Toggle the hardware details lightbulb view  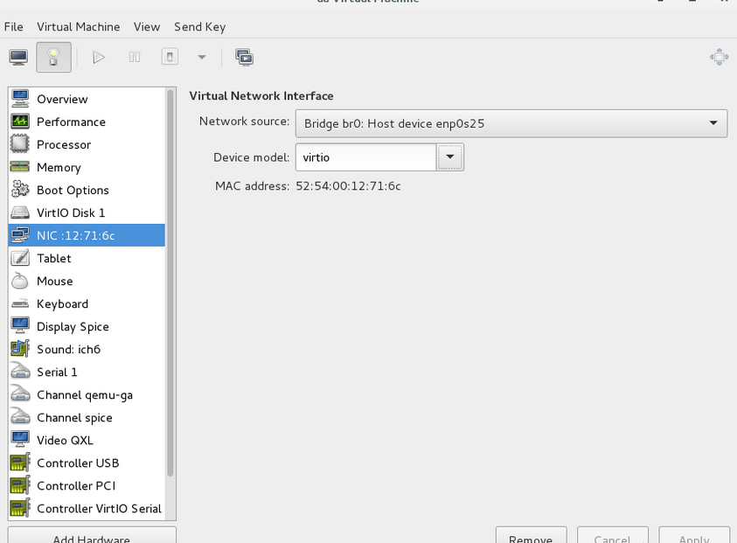[x=53, y=58]
